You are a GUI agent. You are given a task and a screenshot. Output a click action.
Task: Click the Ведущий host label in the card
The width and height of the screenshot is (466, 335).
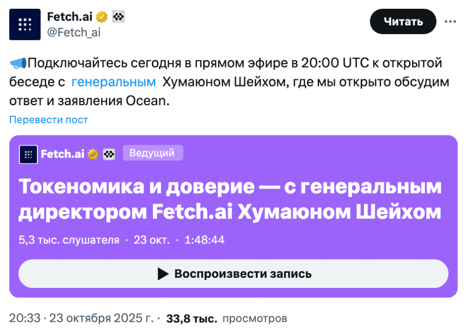pos(152,153)
